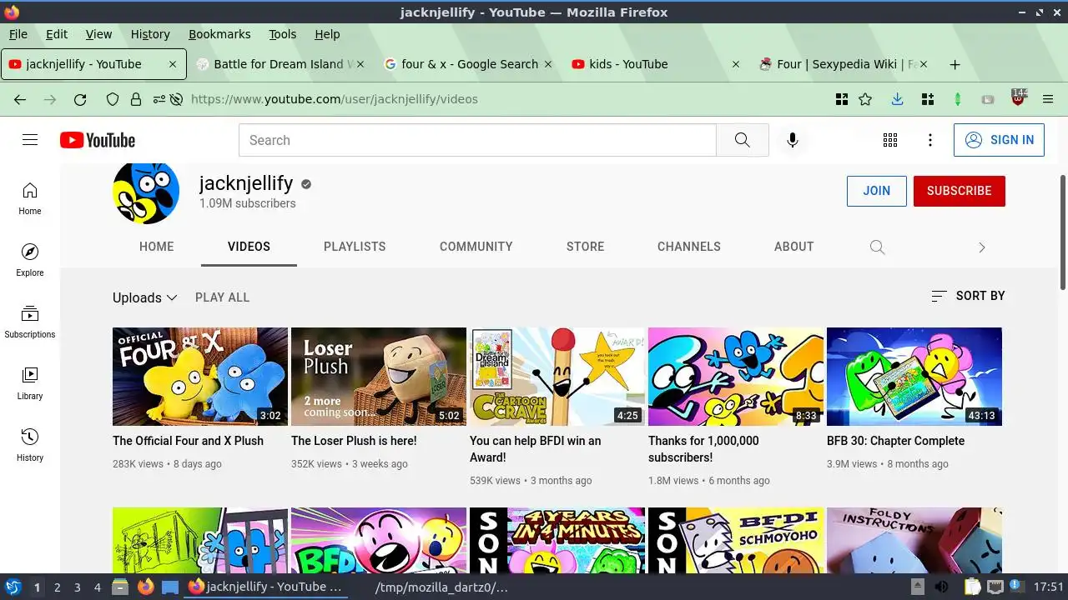Switch to the CHANNELS channel tab
1068x600 pixels.
pos(689,247)
